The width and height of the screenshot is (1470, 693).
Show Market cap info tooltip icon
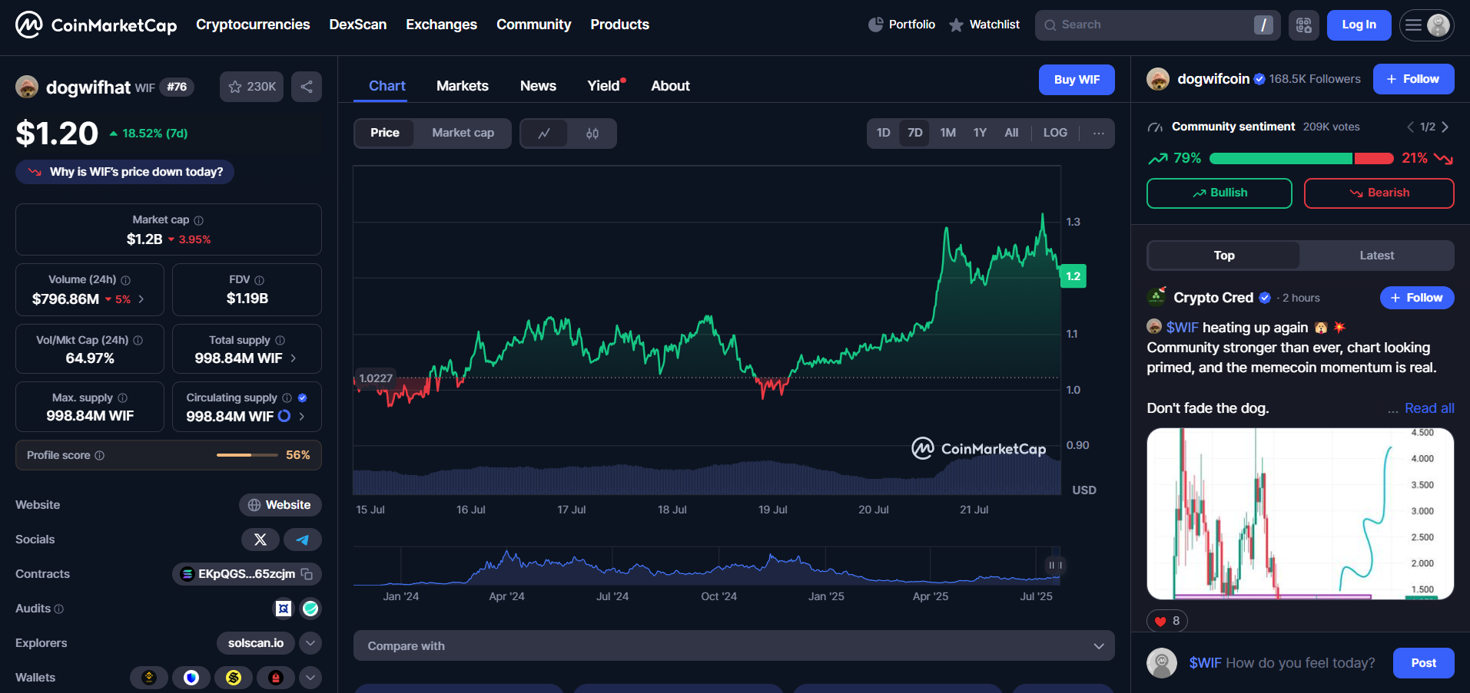199,220
